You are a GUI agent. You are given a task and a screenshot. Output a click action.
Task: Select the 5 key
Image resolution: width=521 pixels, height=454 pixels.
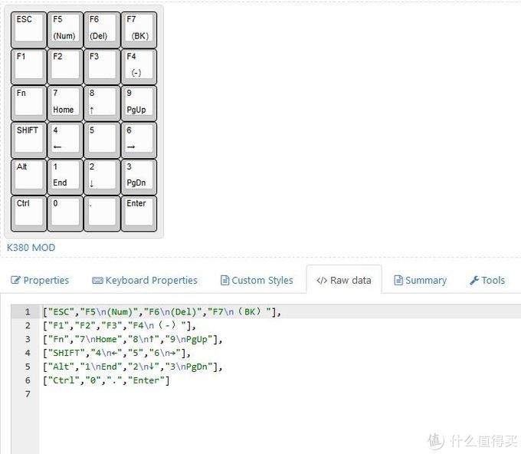(x=102, y=140)
